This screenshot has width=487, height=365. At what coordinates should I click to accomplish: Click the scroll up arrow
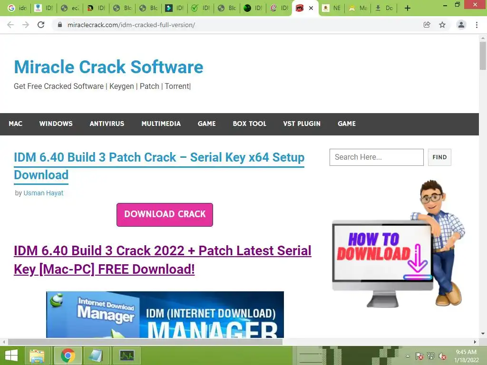[483, 38]
